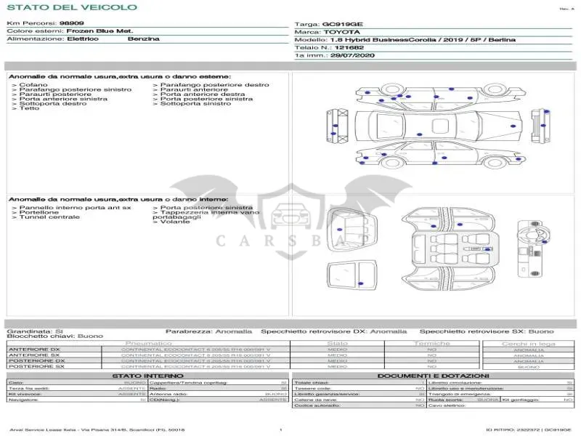Select Pannello interno porta ant sx entry
Screen dimensions: 581x436
coord(76,208)
